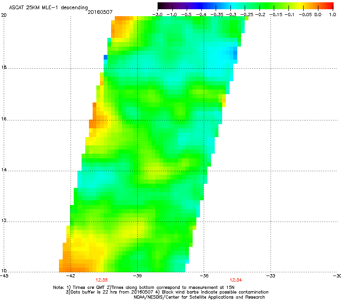This screenshot has width=341, height=300.
Task: Click the NOAA/NESDIS credit line
Action: click(x=199, y=297)
